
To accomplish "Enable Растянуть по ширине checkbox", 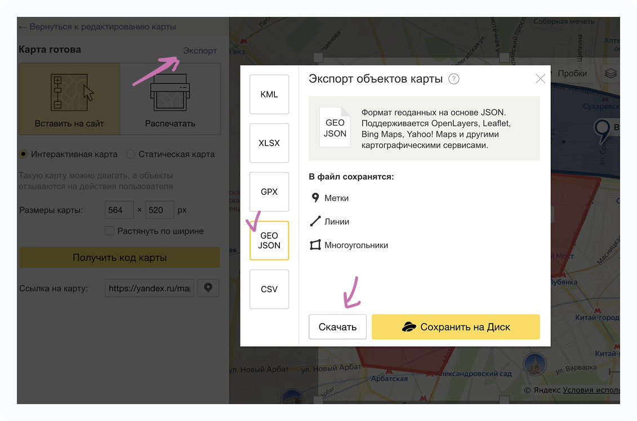I will (x=109, y=231).
